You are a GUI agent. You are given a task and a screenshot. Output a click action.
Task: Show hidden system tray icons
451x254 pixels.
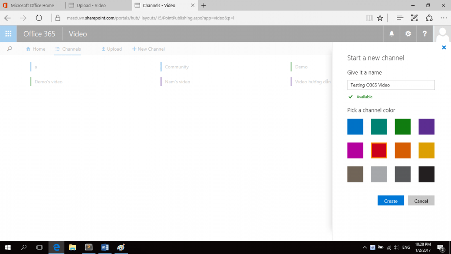pyautogui.click(x=364, y=247)
